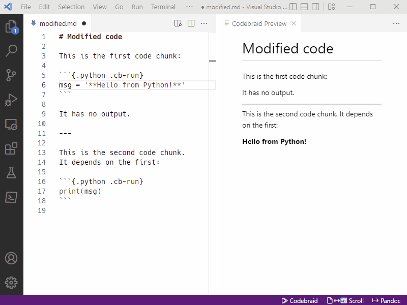
Task: Open the Run and Debug view
Action: [x=11, y=100]
